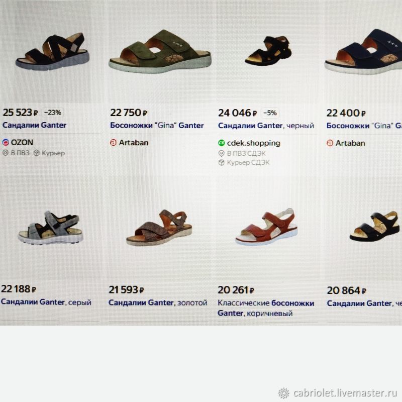This screenshot has width=402, height=402.
Task: Select the grey Ganter sandal thumbnail
Action: click(x=51, y=228)
